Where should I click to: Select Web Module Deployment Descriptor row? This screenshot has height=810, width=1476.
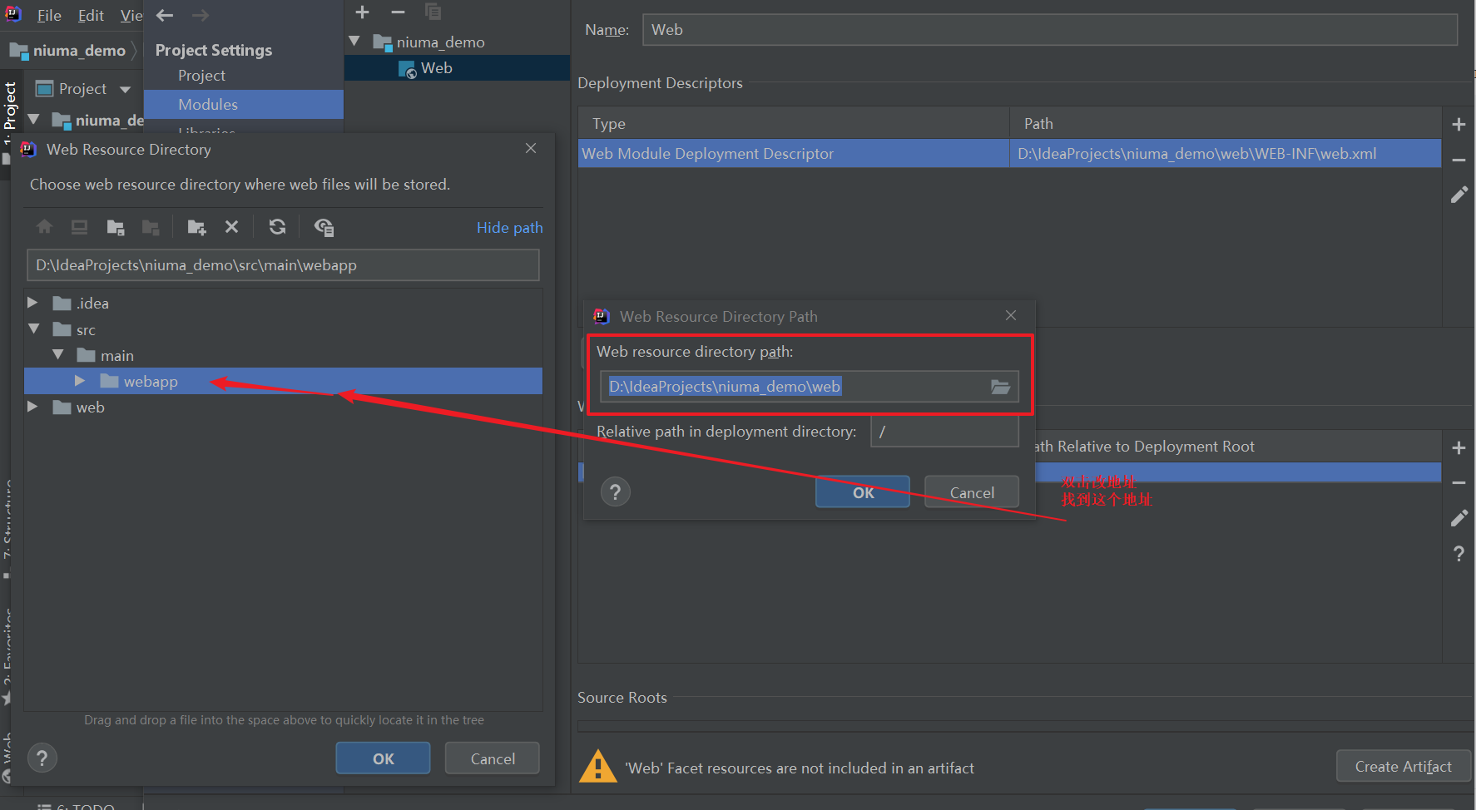coord(1009,154)
